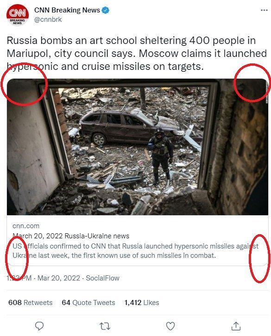View the 1,412 Likes list
Image resolution: width=271 pixels, height=336 pixels.
click(142, 303)
